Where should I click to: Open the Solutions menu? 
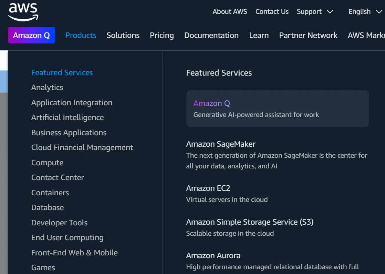(123, 35)
